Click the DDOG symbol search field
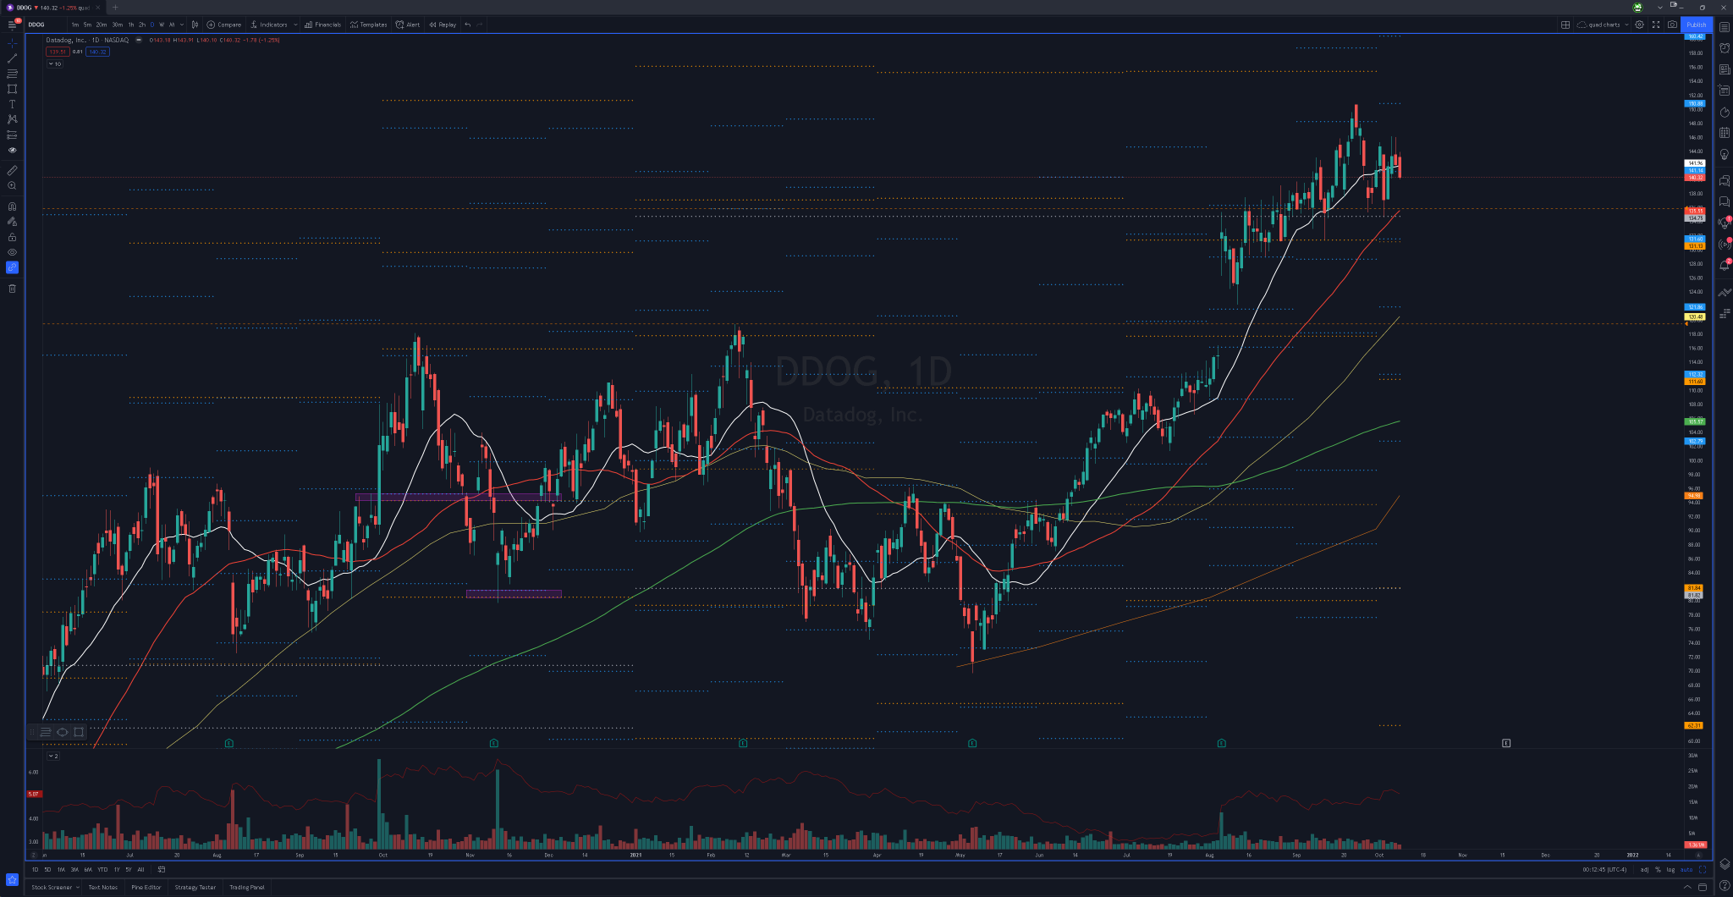Viewport: 1733px width, 897px height. (x=44, y=25)
